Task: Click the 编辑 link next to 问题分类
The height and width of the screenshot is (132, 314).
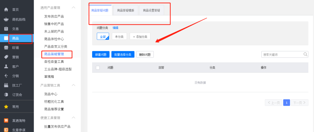Action: 115,28
